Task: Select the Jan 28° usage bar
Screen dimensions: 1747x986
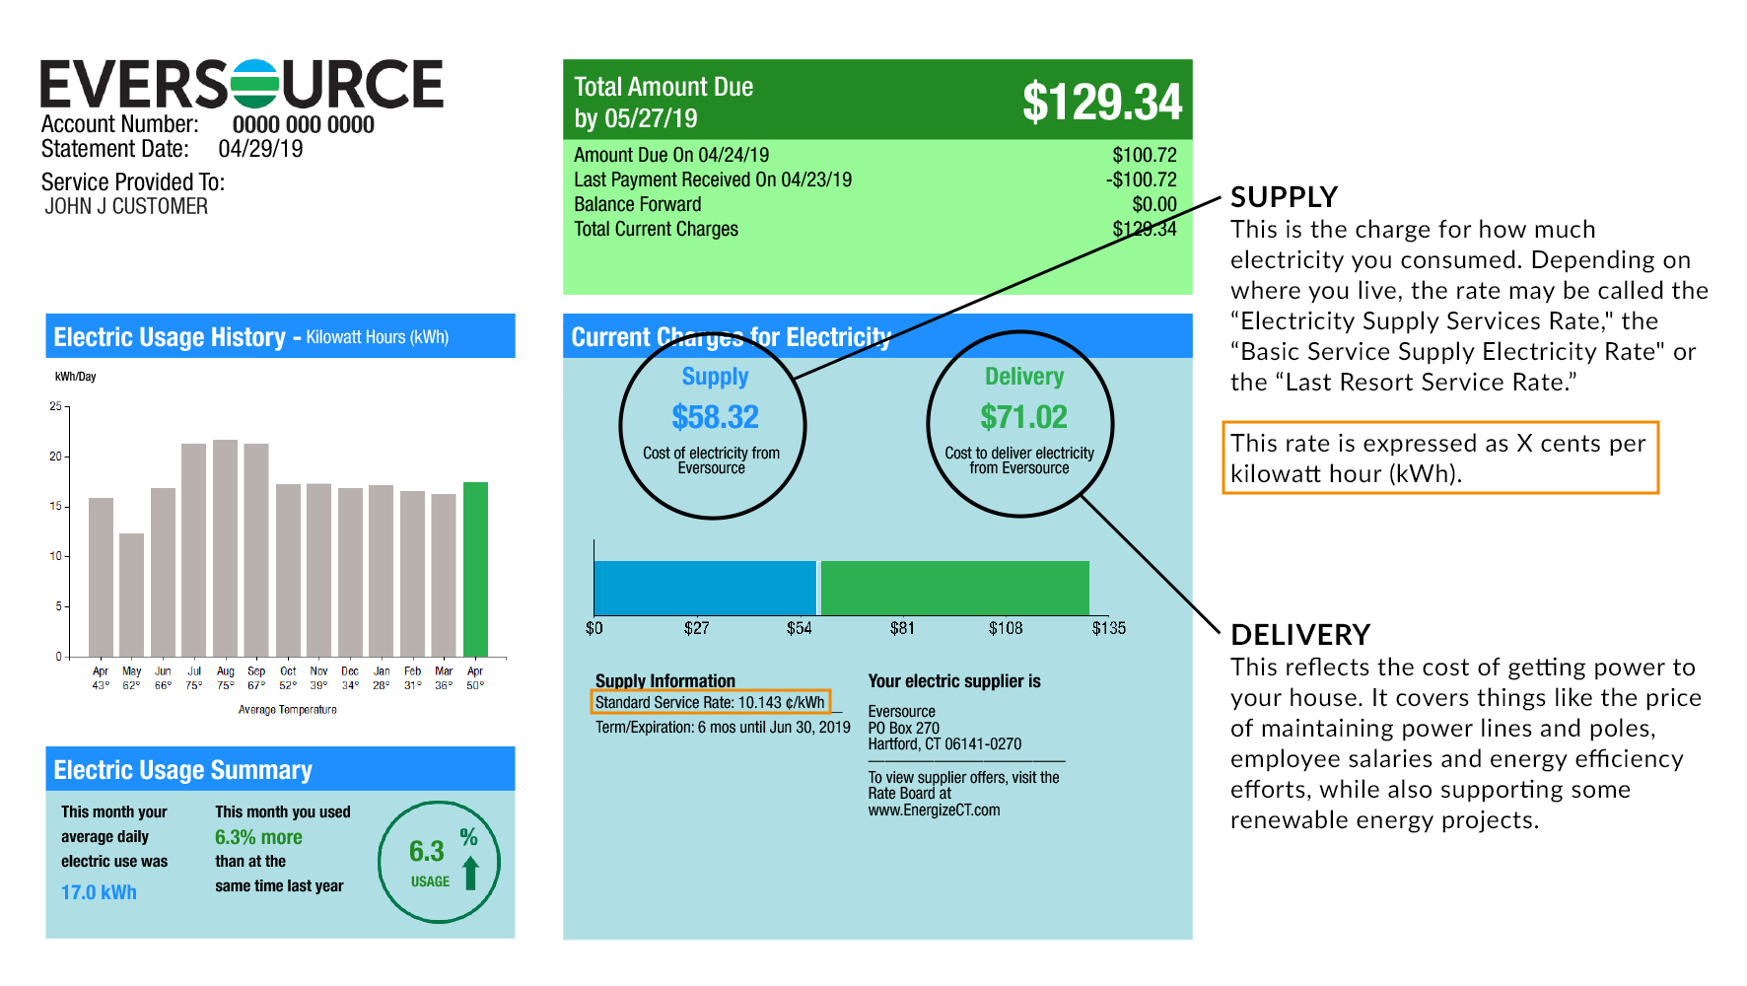Action: tap(382, 571)
